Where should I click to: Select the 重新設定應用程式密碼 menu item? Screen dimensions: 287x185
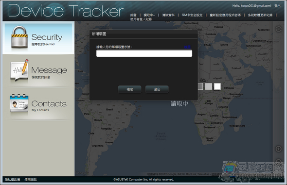point(225,15)
